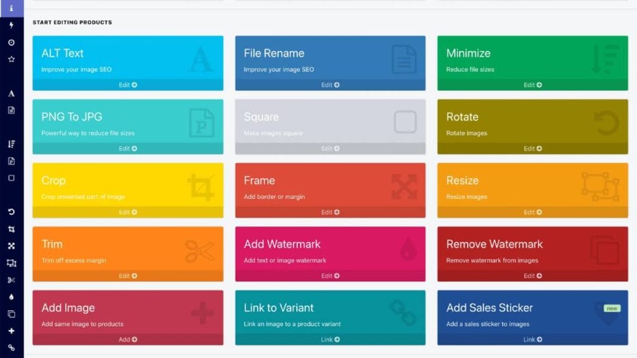Open the watermark droplet icon in the sidebar

[x=11, y=297]
